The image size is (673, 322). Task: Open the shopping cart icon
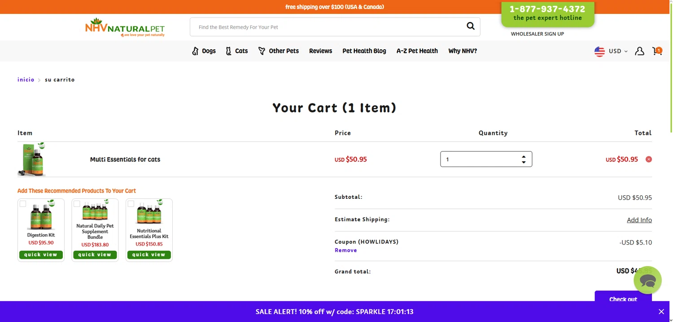point(657,51)
